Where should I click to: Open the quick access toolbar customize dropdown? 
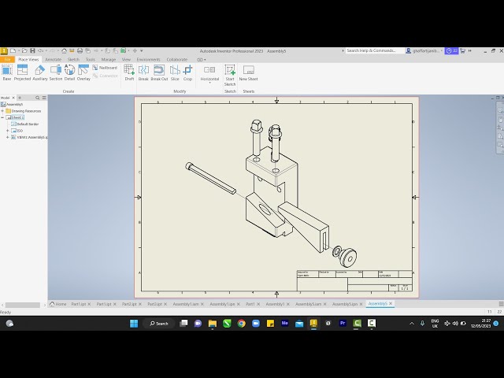coord(142,50)
